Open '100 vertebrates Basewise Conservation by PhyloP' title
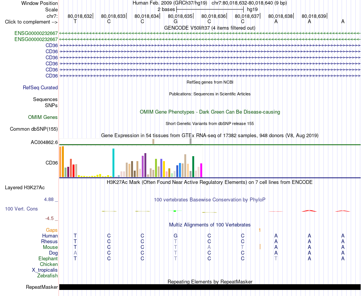Viewport: 361px width, 296px height. [x=210, y=199]
